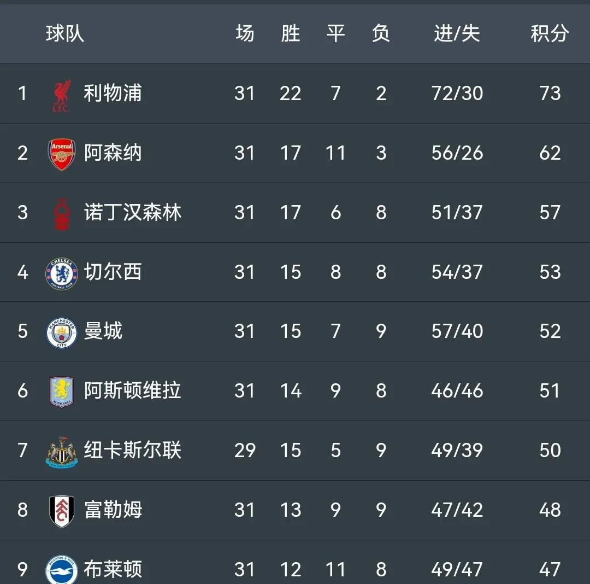The height and width of the screenshot is (584, 590).
Task: Click the Liverpool club crest
Action: coord(61,95)
